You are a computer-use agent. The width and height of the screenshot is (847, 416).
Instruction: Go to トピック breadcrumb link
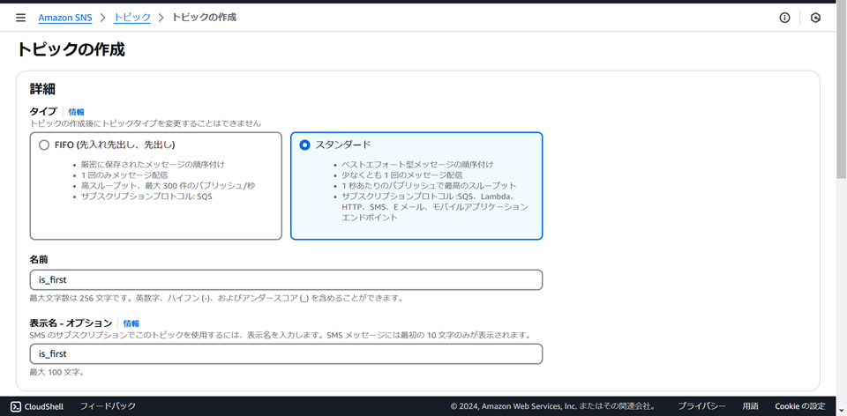click(131, 18)
